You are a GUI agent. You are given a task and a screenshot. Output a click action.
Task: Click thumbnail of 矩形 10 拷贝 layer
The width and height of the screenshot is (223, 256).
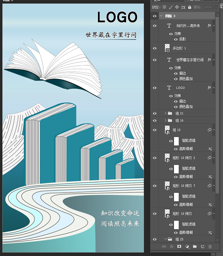(167, 213)
